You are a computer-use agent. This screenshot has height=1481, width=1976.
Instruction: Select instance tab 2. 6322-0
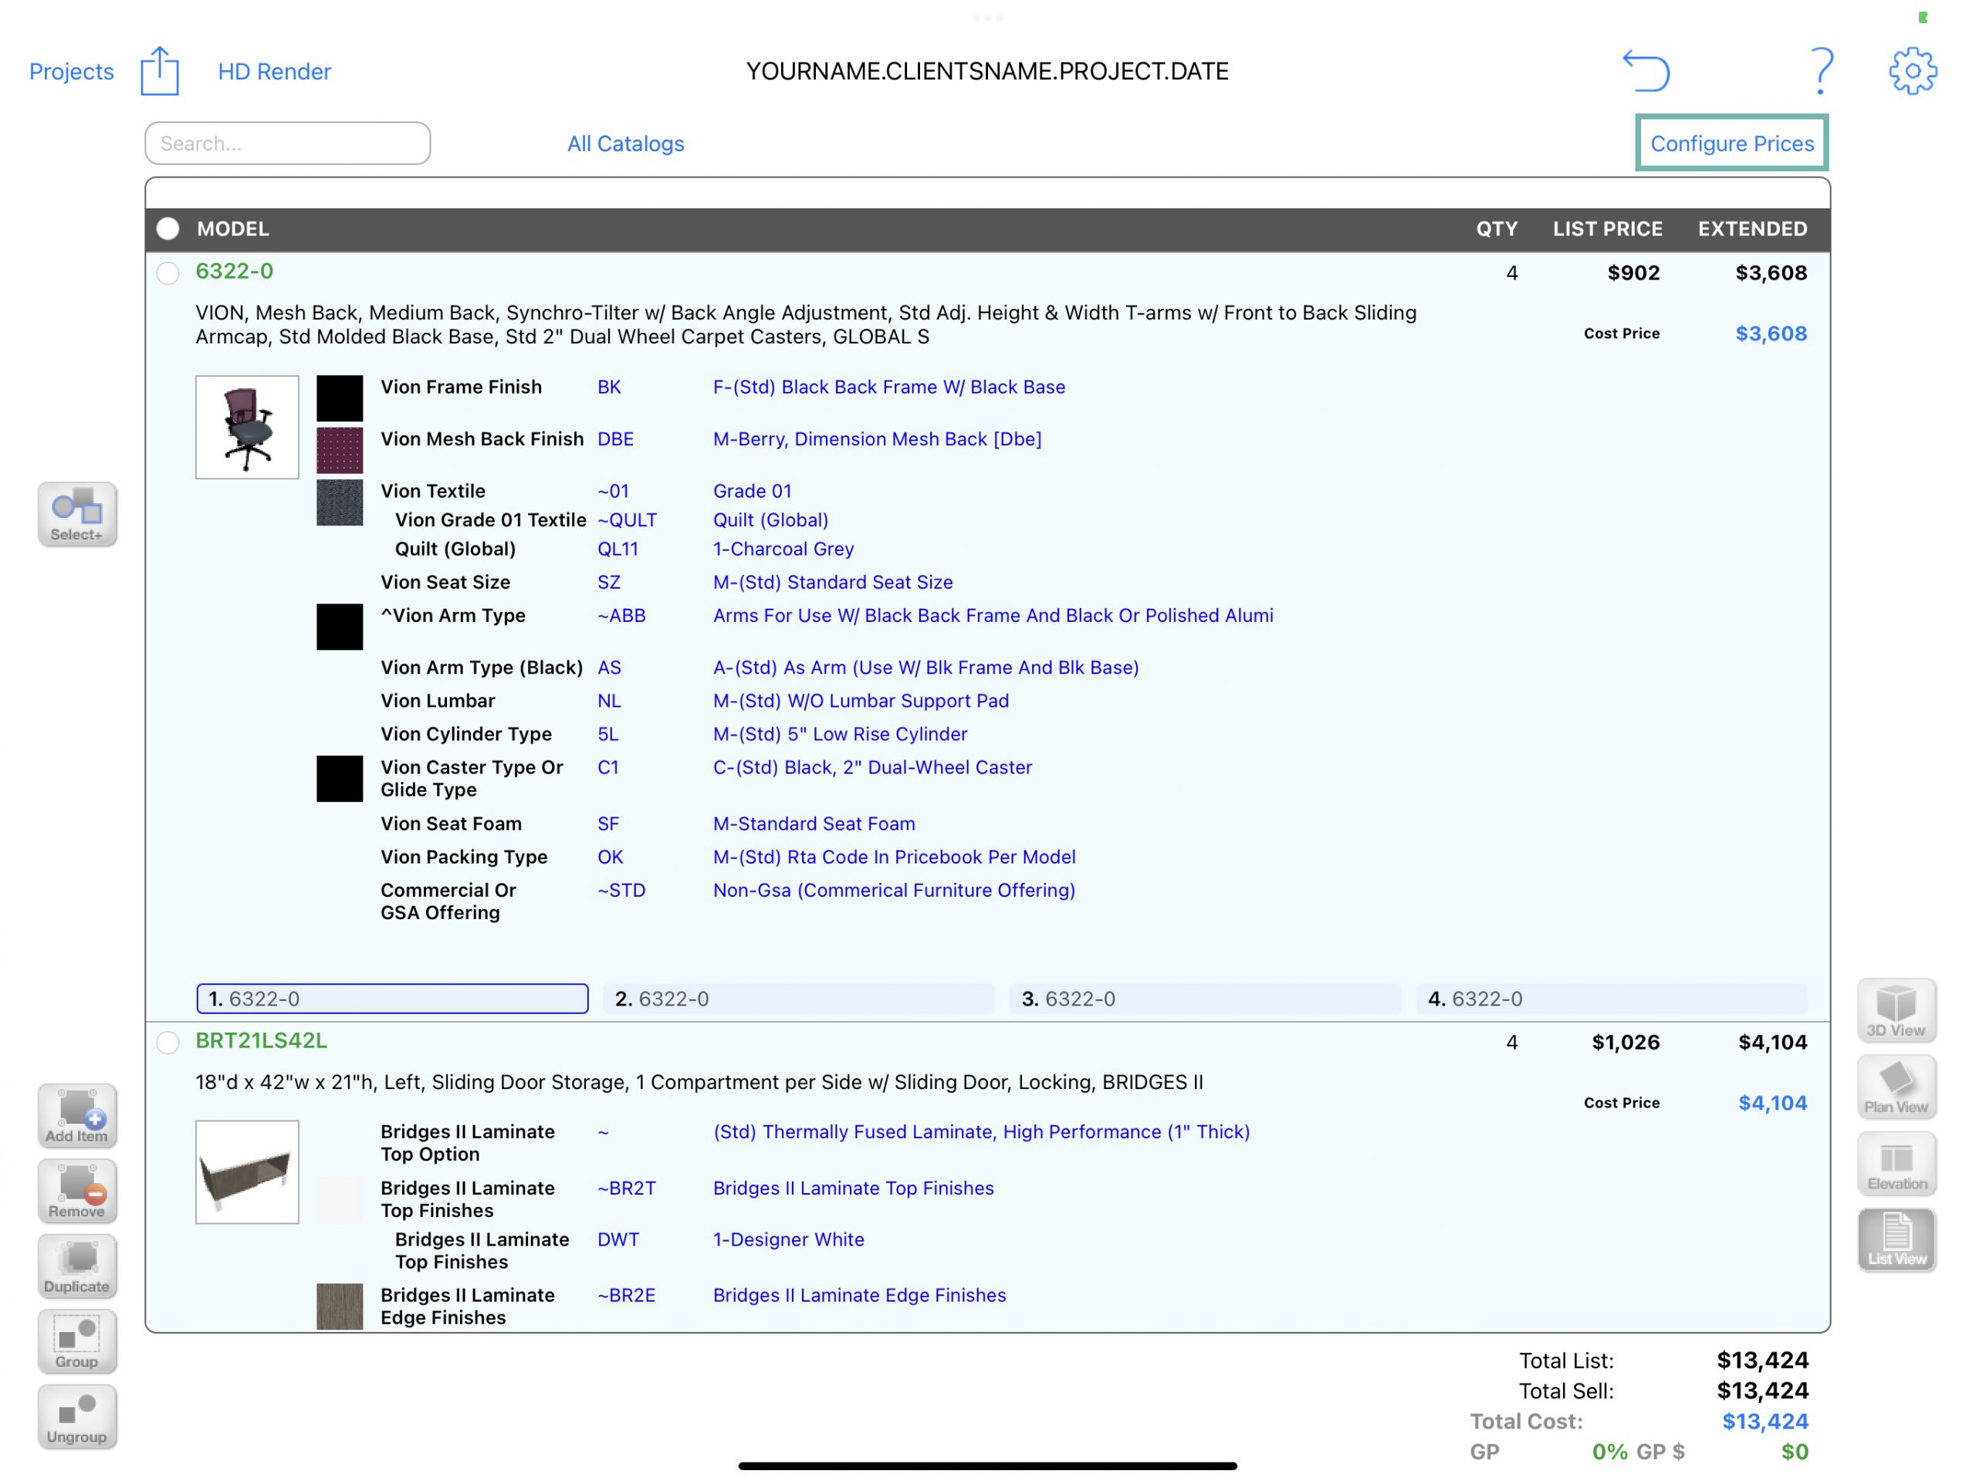pyautogui.click(x=799, y=999)
